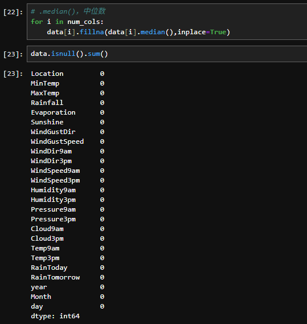Click the 'dtype: int64' line
The width and height of the screenshot is (307, 324).
click(55, 317)
